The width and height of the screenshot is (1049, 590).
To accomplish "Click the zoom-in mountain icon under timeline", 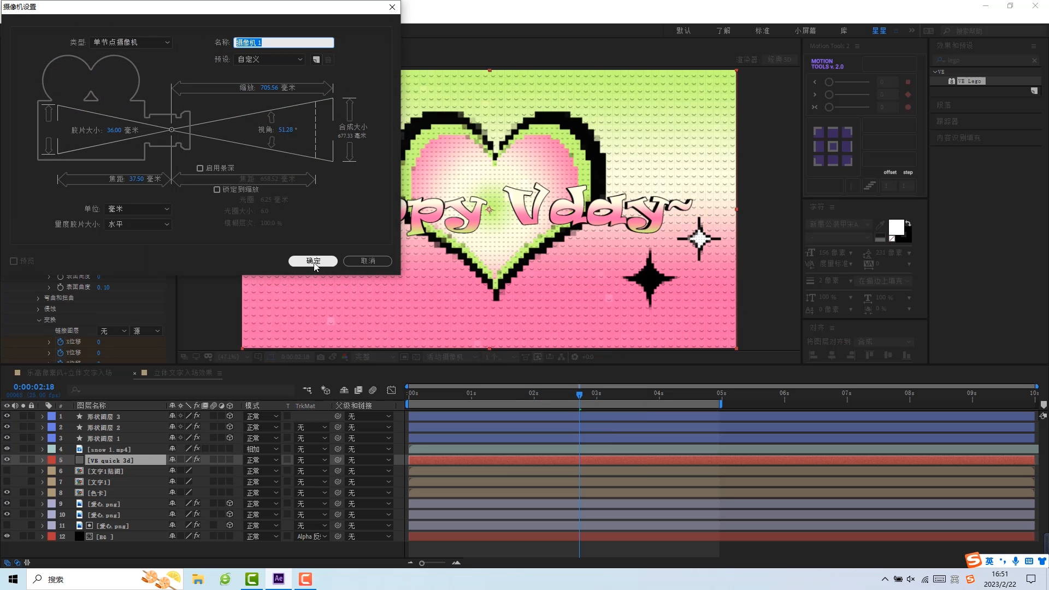I will pos(456,563).
